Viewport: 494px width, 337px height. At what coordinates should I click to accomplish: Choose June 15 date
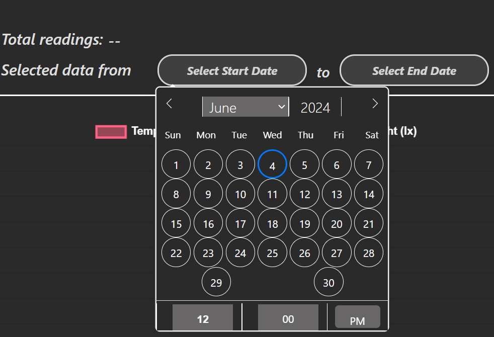click(176, 223)
